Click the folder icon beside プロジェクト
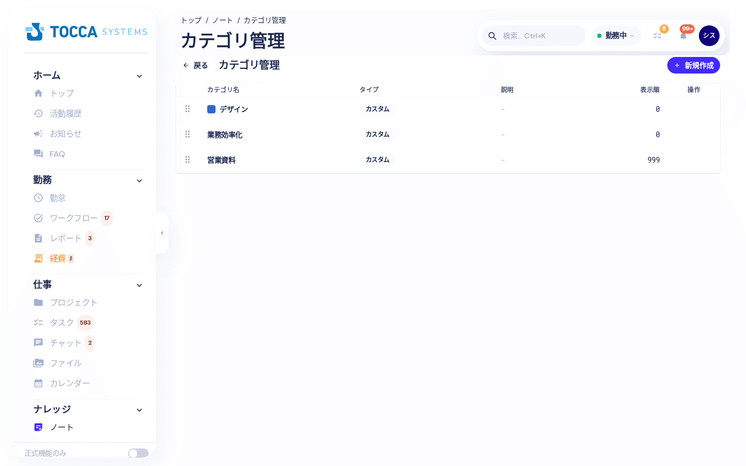This screenshot has width=746, height=466. click(x=38, y=302)
